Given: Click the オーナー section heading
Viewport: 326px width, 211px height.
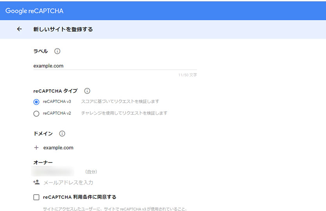Looking at the screenshot, I should [x=43, y=163].
